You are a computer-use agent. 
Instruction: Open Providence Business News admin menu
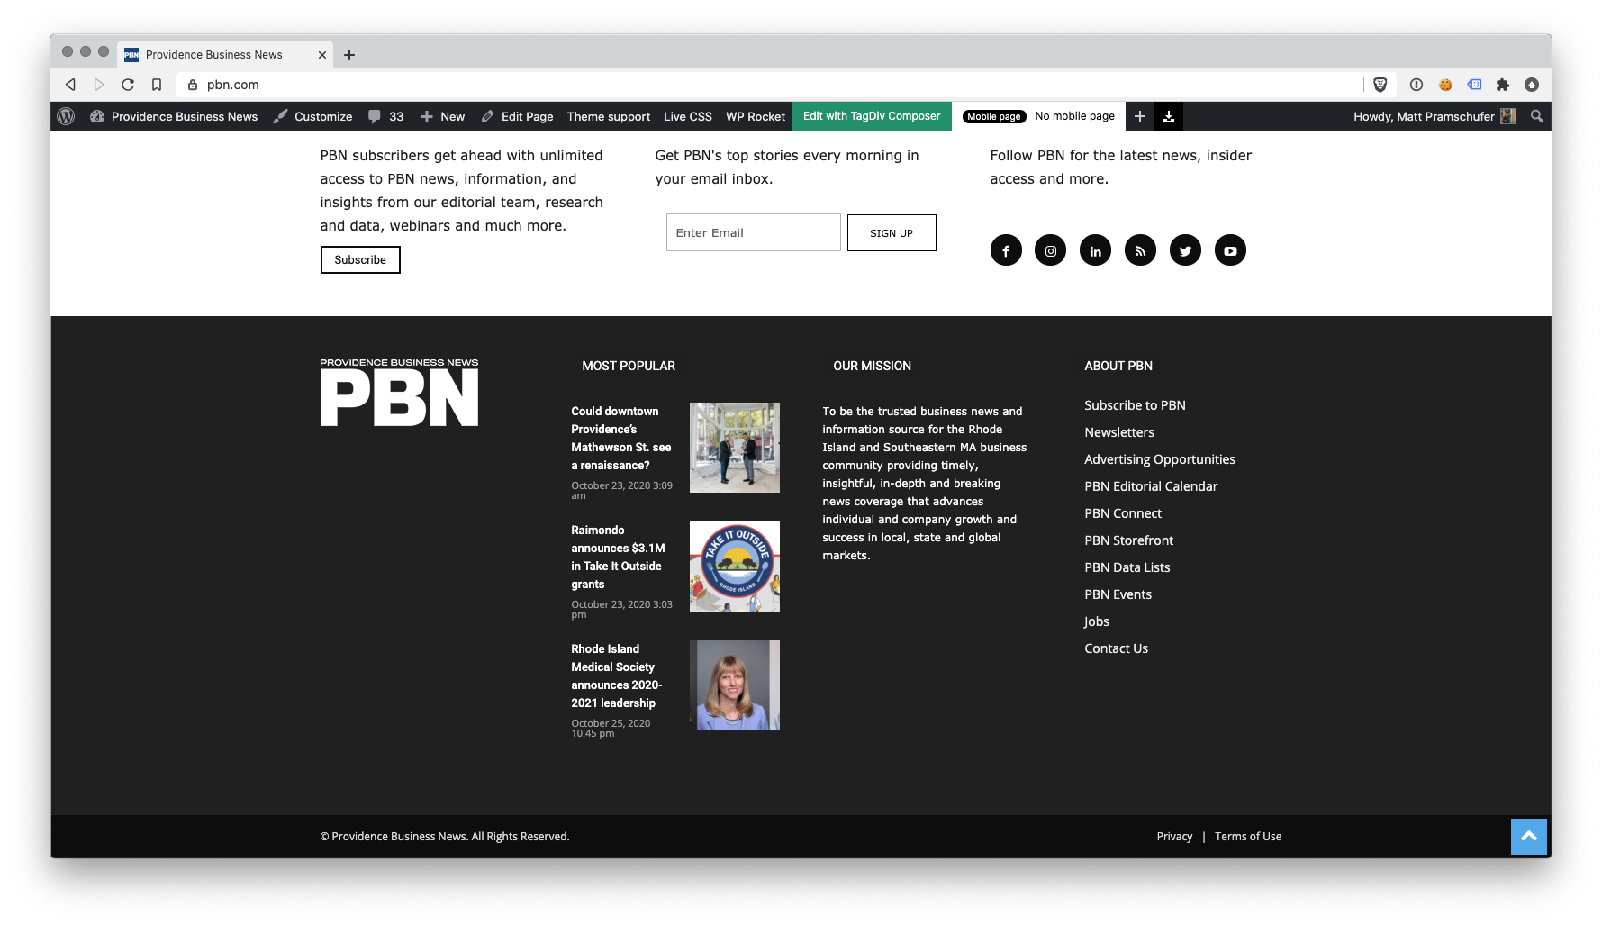[x=174, y=116]
